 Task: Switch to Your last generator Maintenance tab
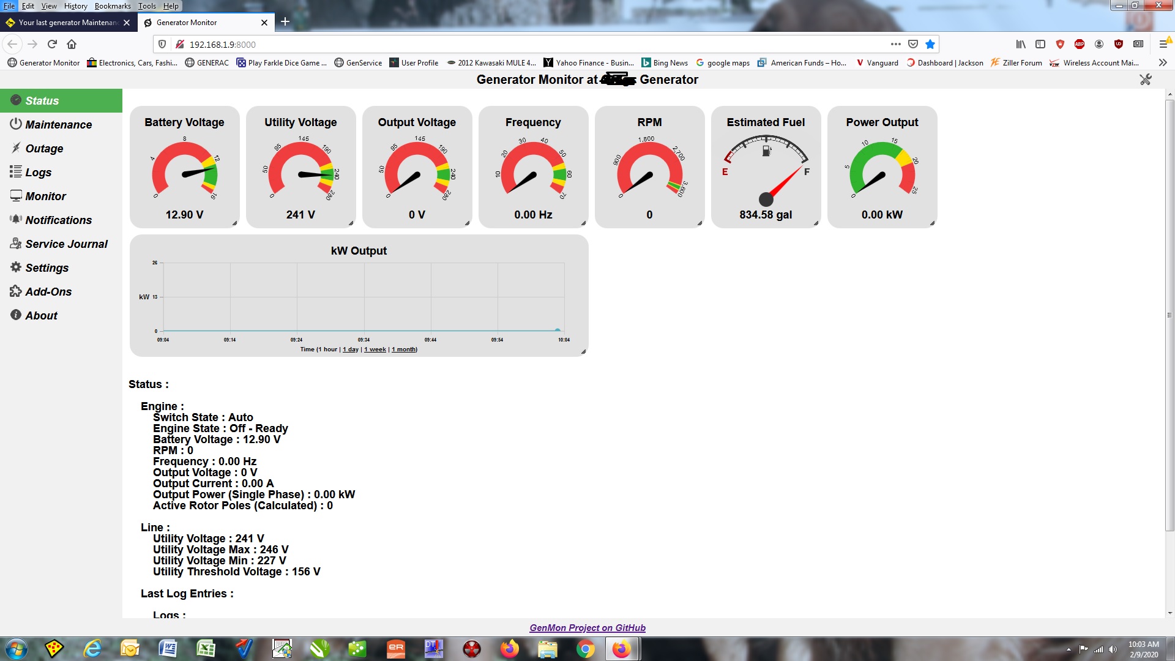click(67, 23)
